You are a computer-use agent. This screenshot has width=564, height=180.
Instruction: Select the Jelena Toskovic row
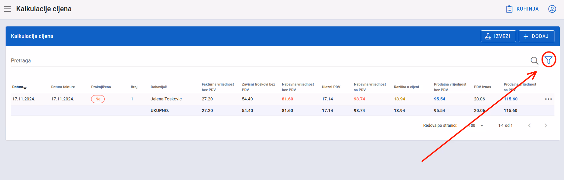[283, 99]
